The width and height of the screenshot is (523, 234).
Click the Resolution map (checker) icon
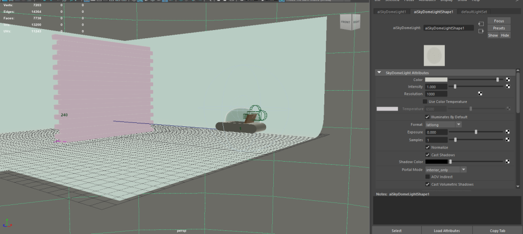tap(480, 94)
